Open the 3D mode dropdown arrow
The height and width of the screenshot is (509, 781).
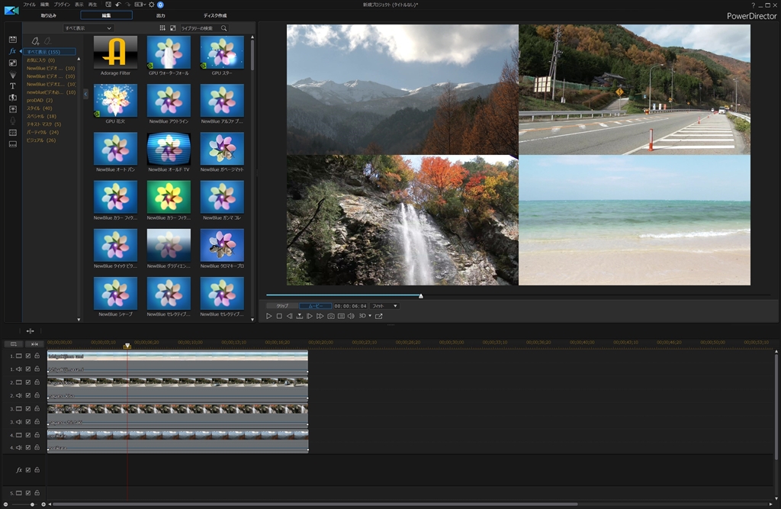coord(370,316)
